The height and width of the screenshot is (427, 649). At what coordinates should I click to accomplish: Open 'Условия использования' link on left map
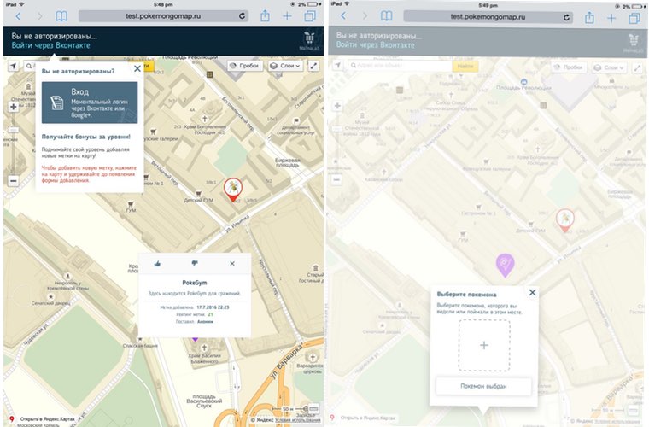click(x=298, y=420)
